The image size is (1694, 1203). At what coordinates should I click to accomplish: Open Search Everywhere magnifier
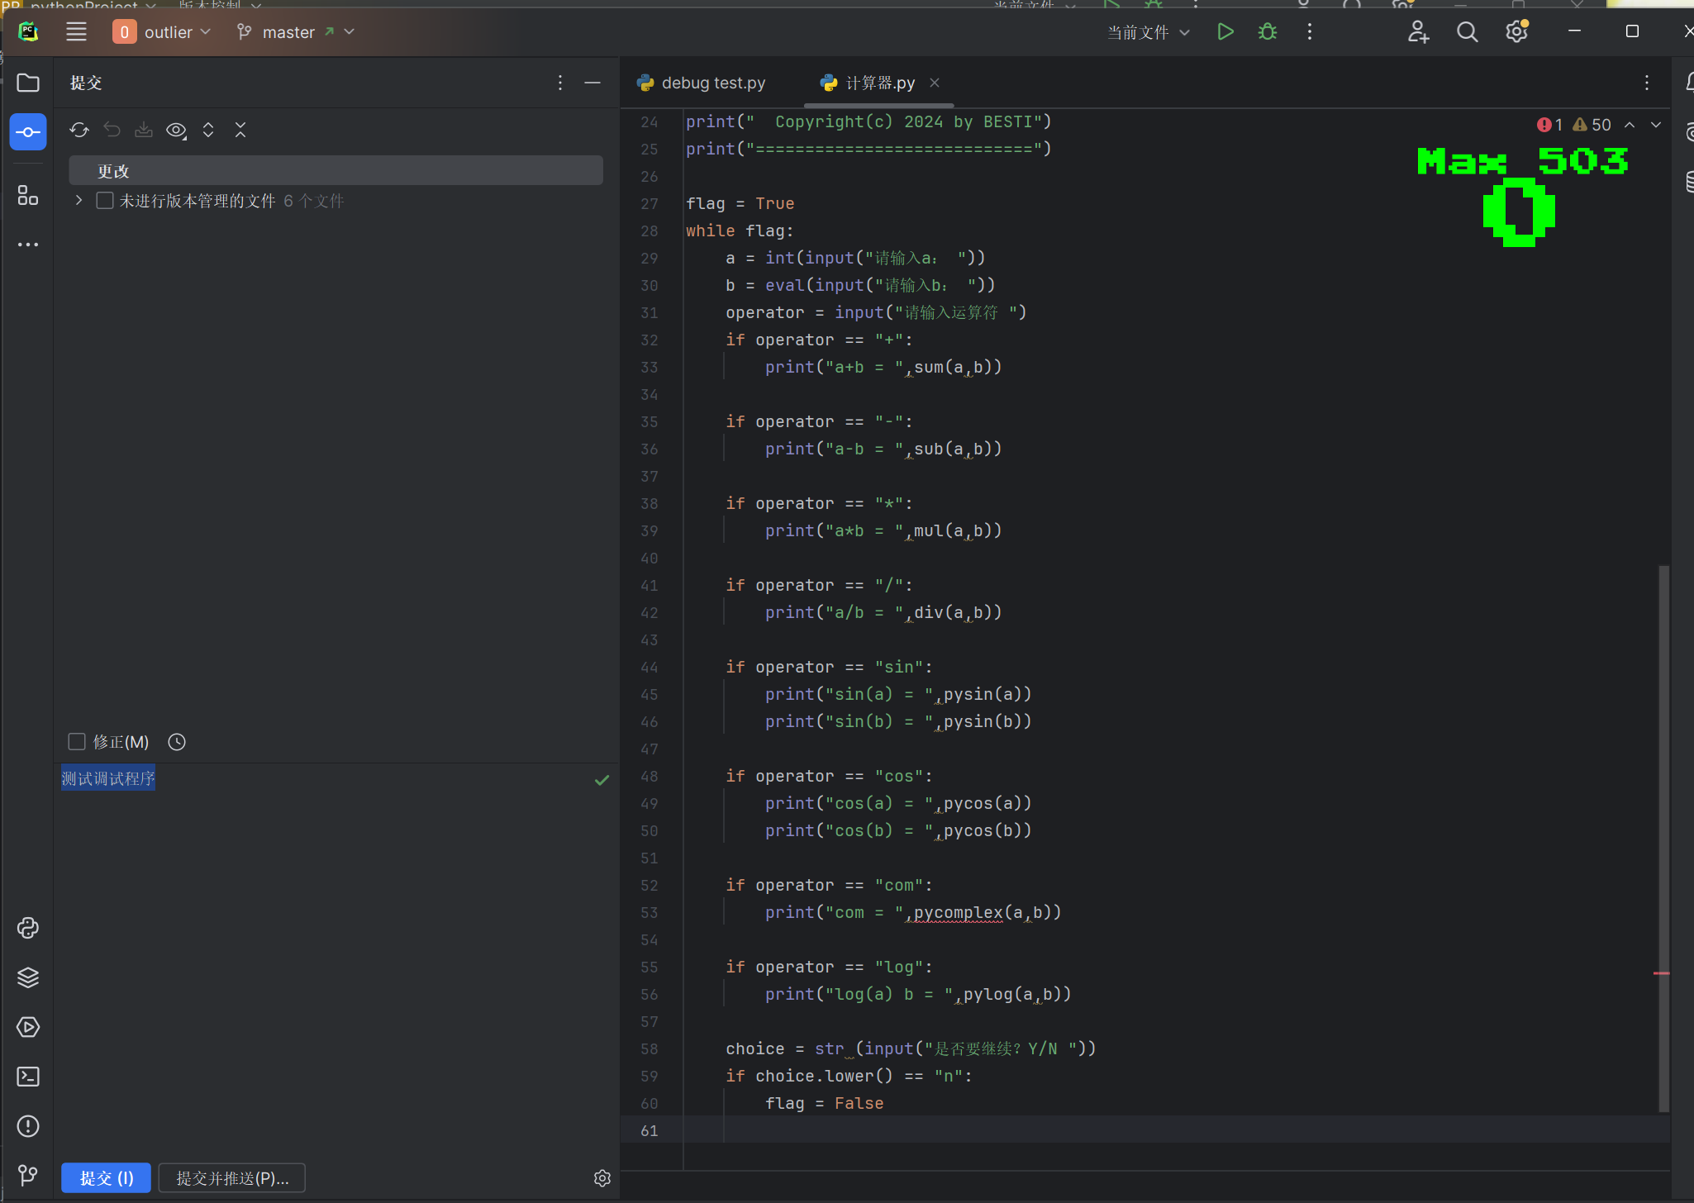click(1467, 32)
